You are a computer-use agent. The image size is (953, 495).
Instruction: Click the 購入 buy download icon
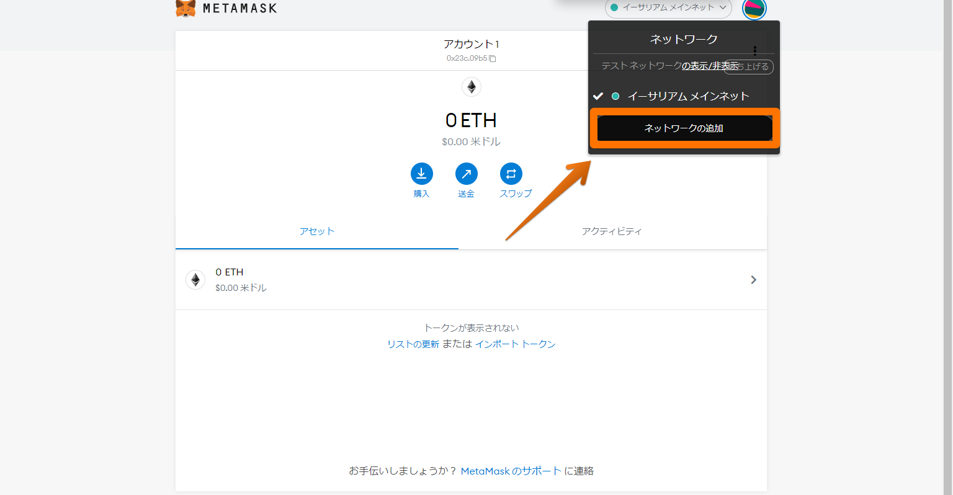[x=421, y=174]
